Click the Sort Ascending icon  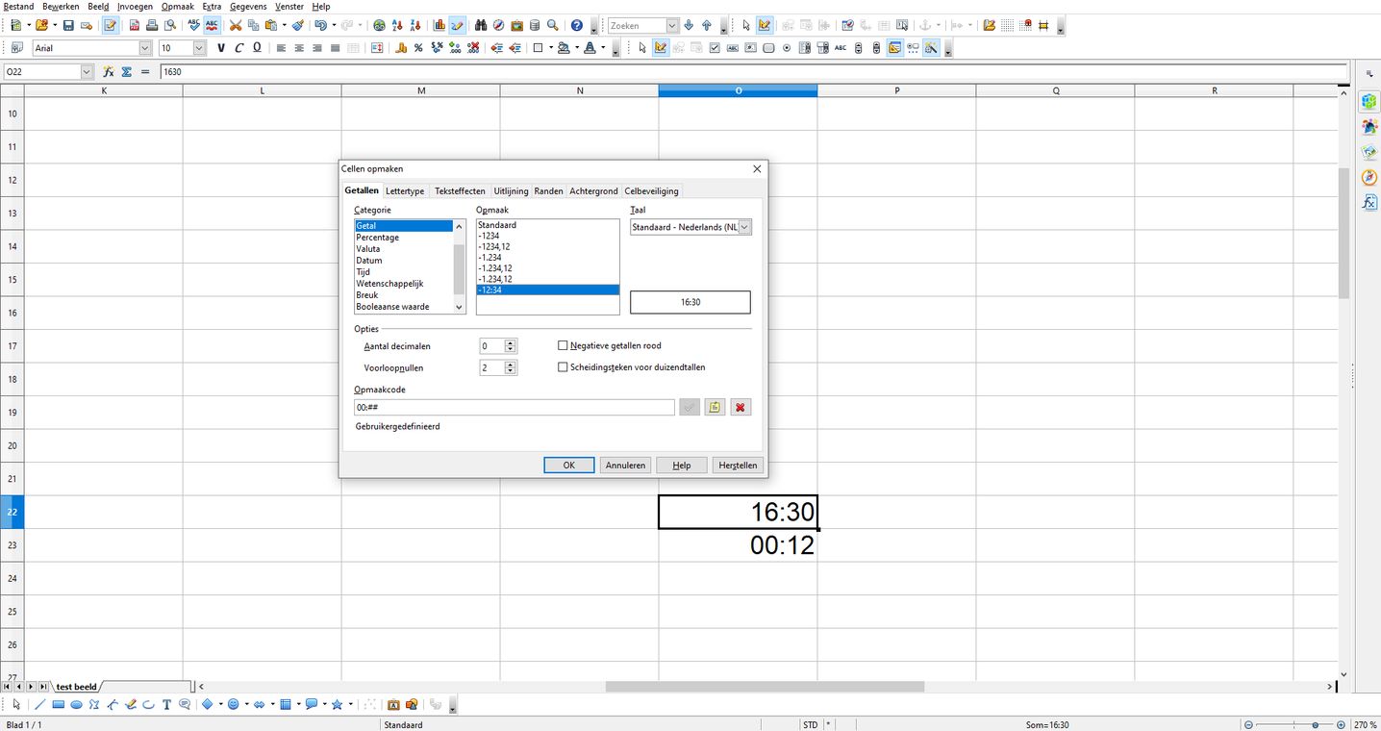click(397, 25)
